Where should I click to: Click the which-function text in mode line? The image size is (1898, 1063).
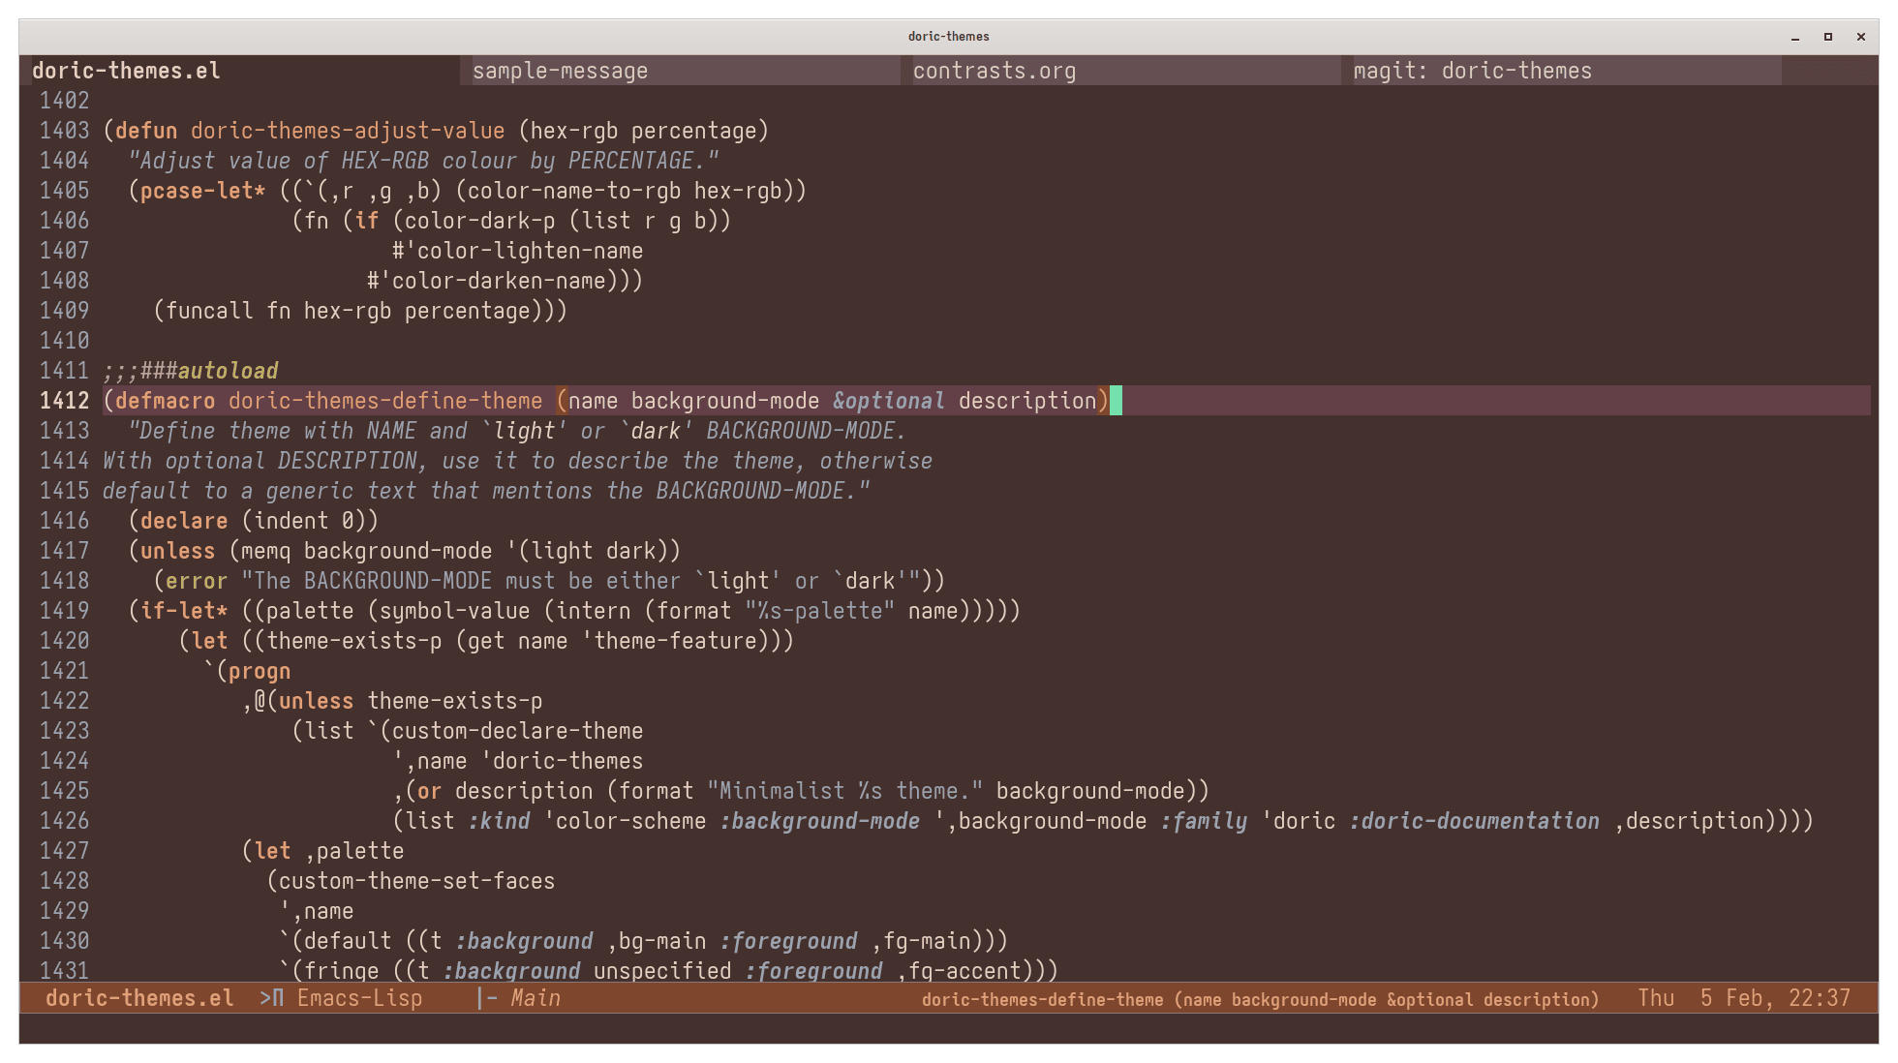click(x=1259, y=999)
